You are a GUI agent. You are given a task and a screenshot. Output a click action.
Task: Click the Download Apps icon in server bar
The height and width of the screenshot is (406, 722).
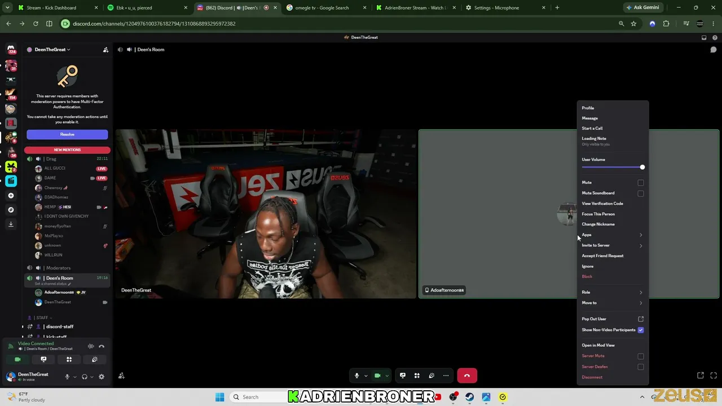click(11, 224)
